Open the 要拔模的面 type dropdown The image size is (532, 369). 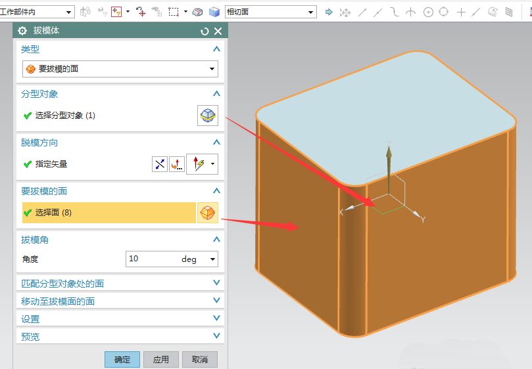120,69
